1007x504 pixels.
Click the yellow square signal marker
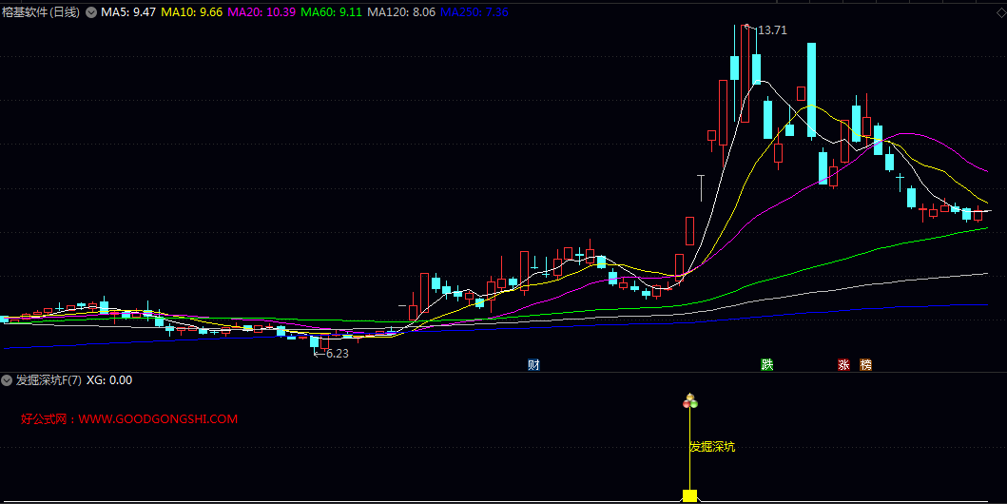click(x=689, y=495)
